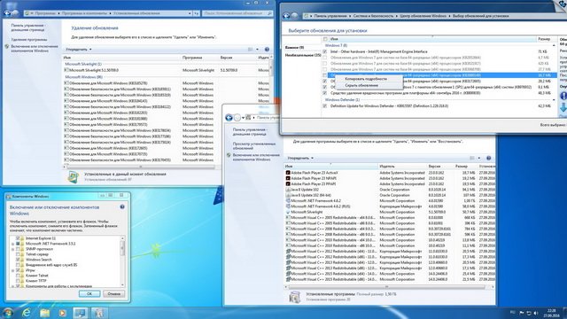
Task: Click the search box in Installed Updates window
Action: 237,13
